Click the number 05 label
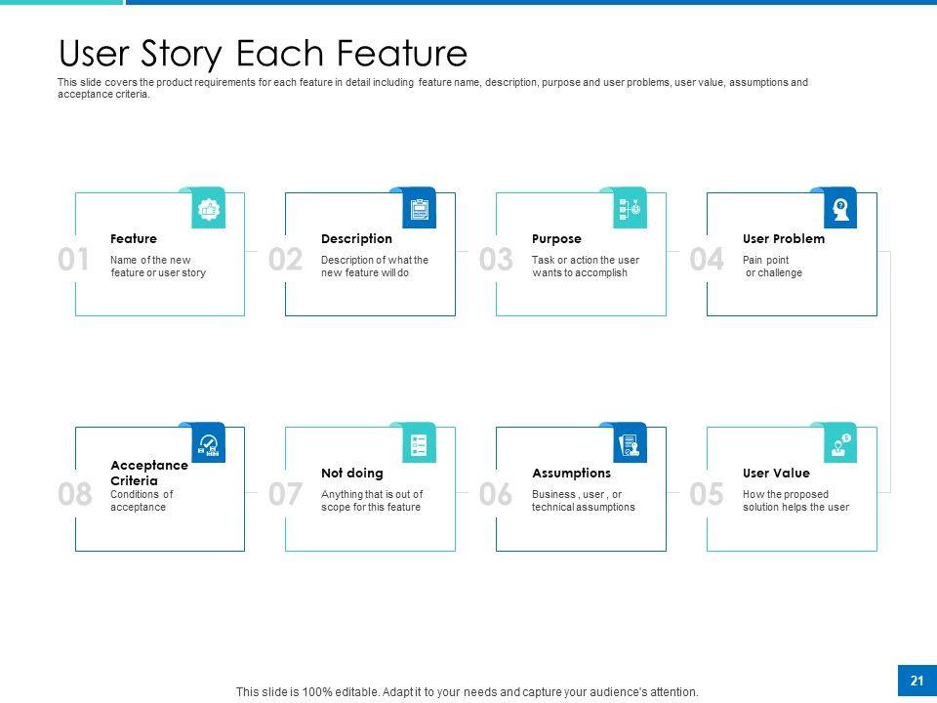The height and width of the screenshot is (703, 937). [x=707, y=495]
